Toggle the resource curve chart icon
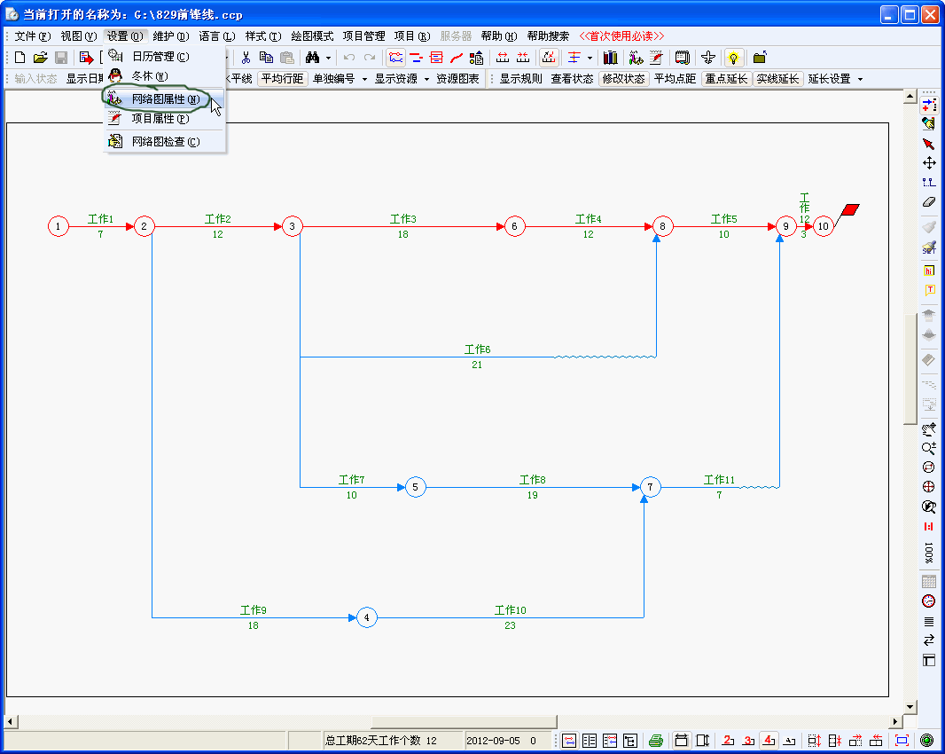The height and width of the screenshot is (754, 945). [549, 58]
